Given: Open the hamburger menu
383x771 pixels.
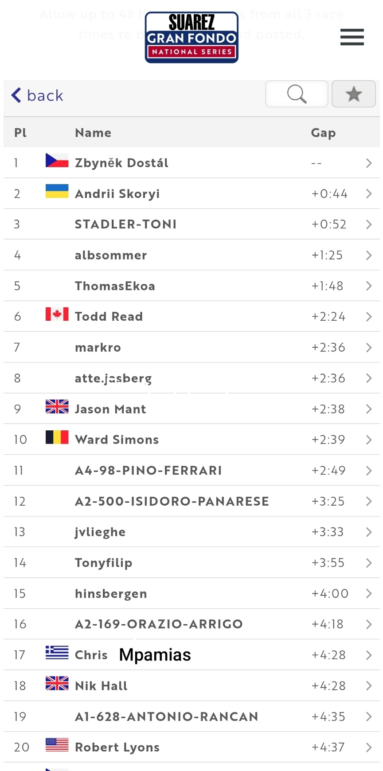Looking at the screenshot, I should [x=352, y=37].
